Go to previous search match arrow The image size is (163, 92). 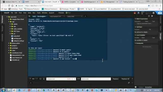click(72, 79)
